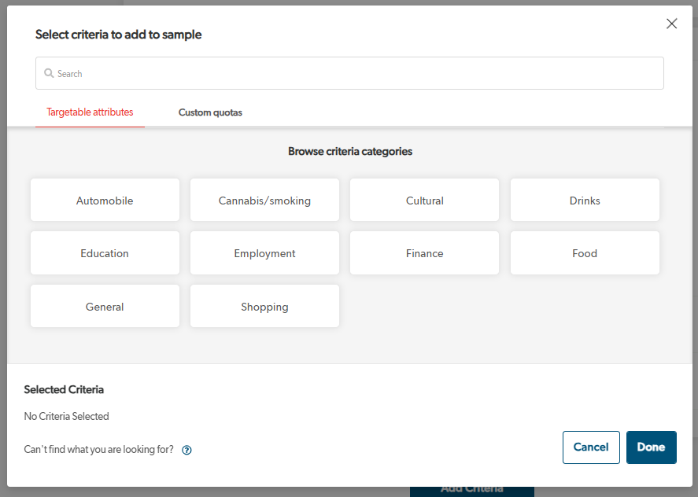
Task: Confirm selection with the Done button
Action: (651, 447)
